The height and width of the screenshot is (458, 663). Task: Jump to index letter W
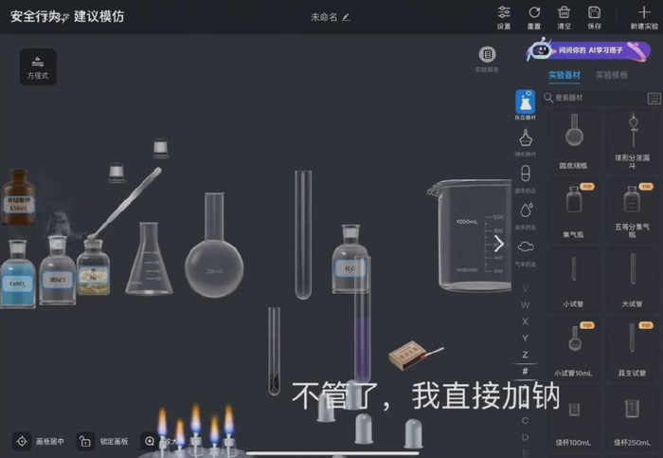pyautogui.click(x=525, y=305)
